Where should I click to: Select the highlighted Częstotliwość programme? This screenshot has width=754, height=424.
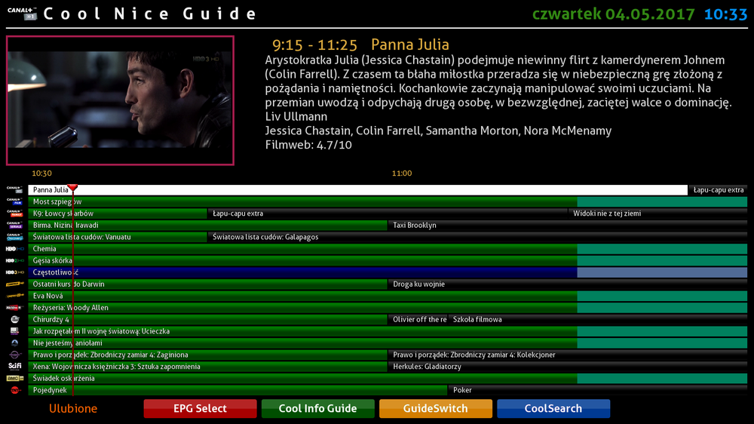[302, 272]
